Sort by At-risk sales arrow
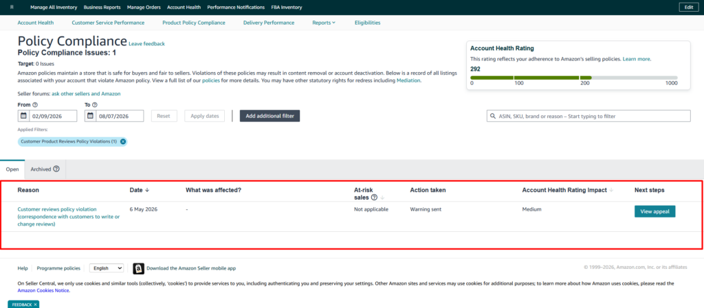The width and height of the screenshot is (704, 308). [x=382, y=198]
